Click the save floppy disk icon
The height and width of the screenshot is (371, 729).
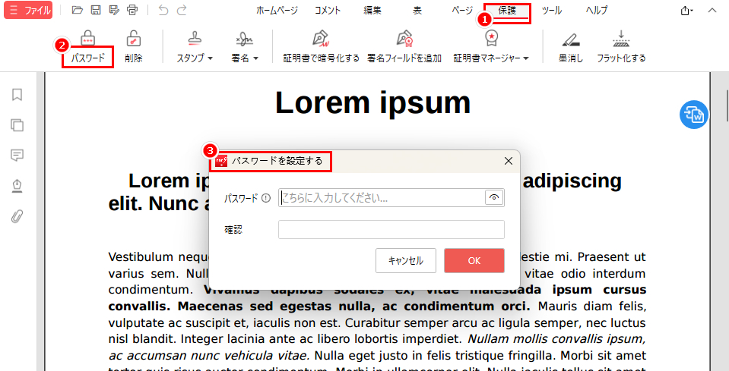pos(95,10)
